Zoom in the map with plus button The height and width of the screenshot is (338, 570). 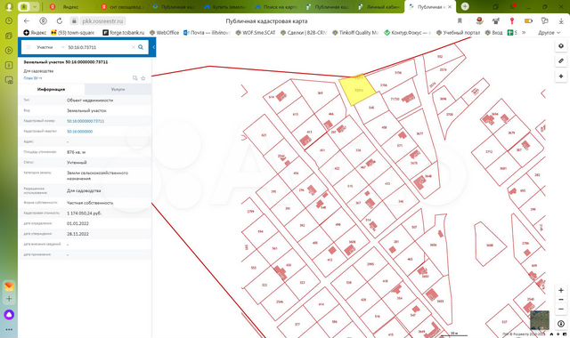561,291
